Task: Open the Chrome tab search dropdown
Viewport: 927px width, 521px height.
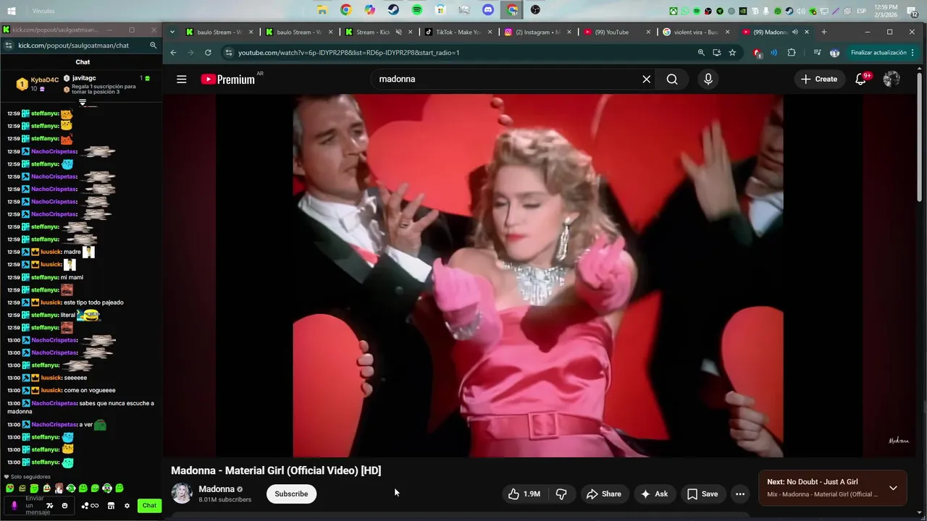Action: point(172,32)
